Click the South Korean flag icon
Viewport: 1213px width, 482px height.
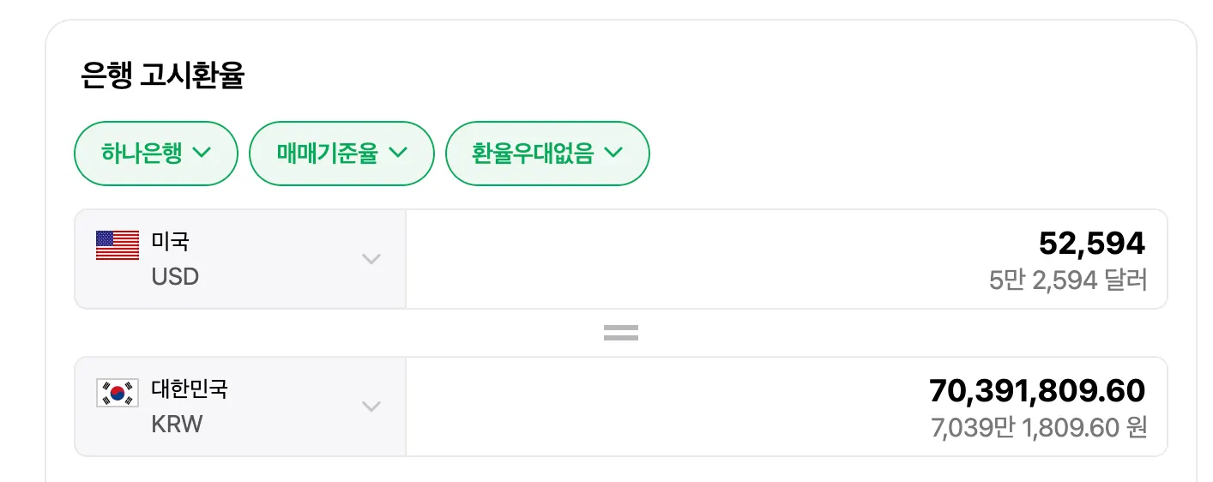(x=118, y=393)
